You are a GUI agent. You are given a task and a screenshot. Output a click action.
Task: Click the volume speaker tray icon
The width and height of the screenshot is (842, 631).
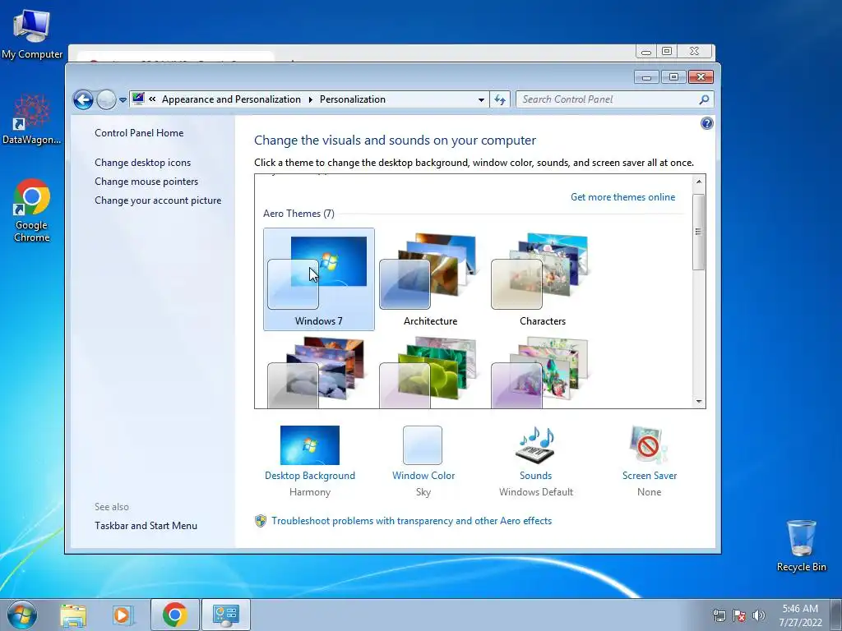point(758,615)
